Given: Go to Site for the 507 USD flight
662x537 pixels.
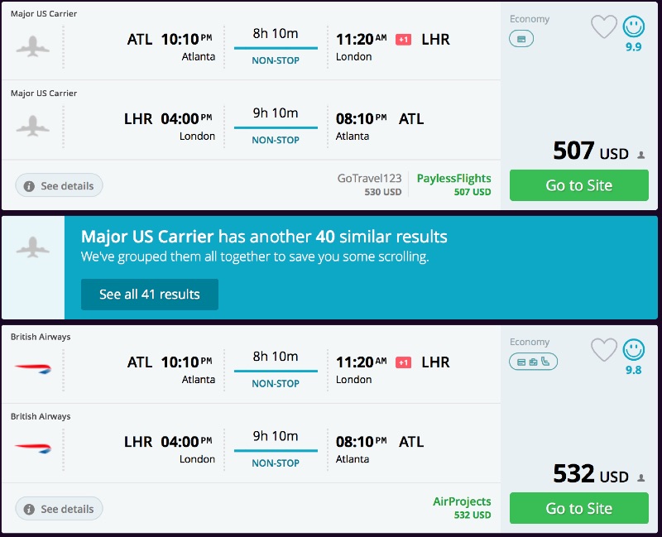Looking at the screenshot, I should tap(578, 185).
